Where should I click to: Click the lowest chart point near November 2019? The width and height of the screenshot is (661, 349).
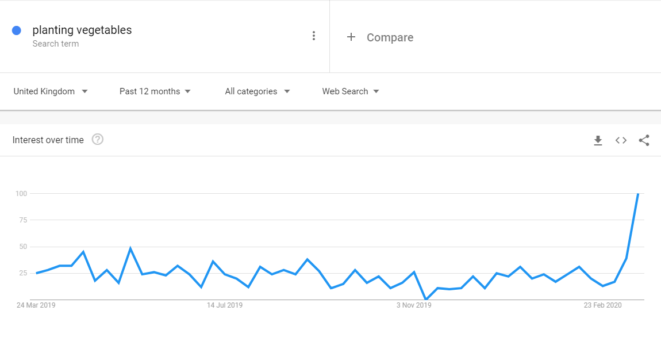[426, 299]
